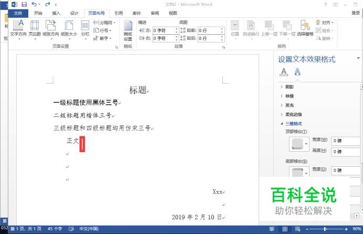This screenshot has width=363, height=234.
Task: Click the Undo arrow icon
Action: click(34, 4)
